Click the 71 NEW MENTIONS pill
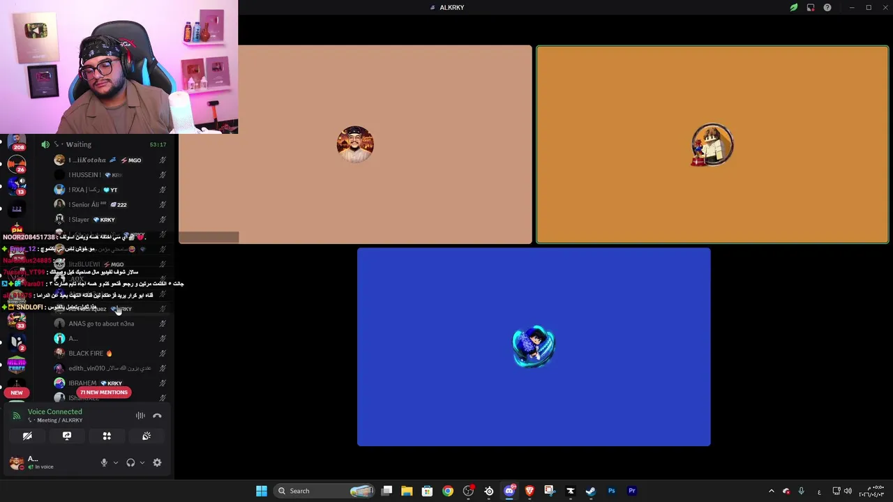893x502 pixels. click(104, 393)
